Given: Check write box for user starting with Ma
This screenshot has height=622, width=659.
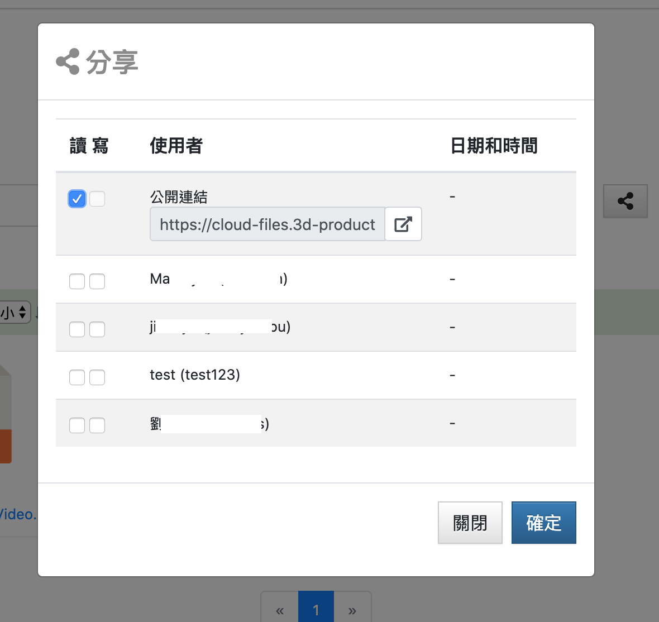Looking at the screenshot, I should coord(97,281).
